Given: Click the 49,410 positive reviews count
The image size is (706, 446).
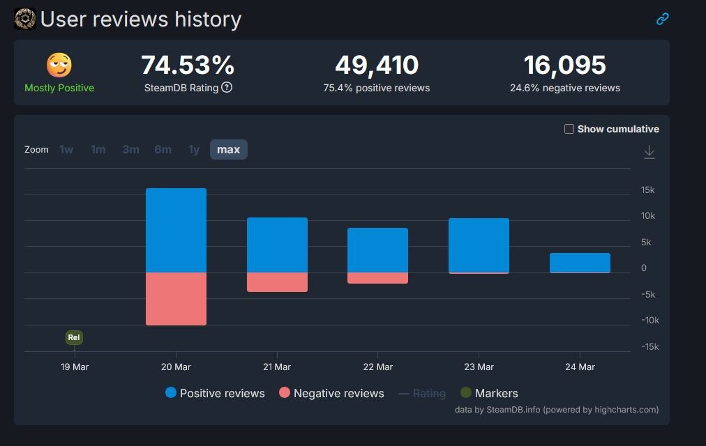Looking at the screenshot, I should pyautogui.click(x=377, y=66).
